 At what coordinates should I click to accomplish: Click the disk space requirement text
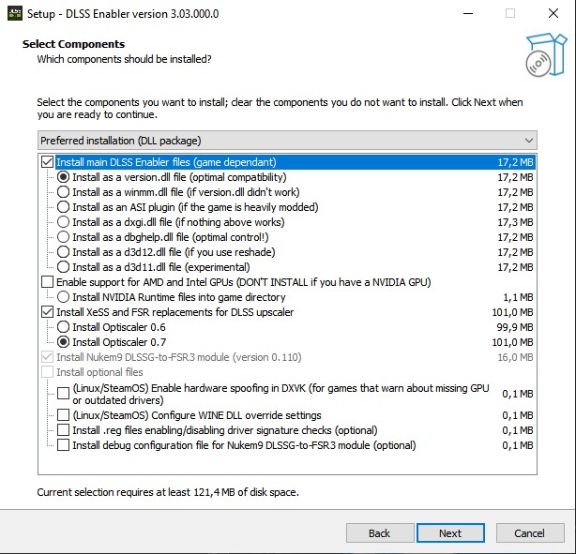pyautogui.click(x=168, y=492)
